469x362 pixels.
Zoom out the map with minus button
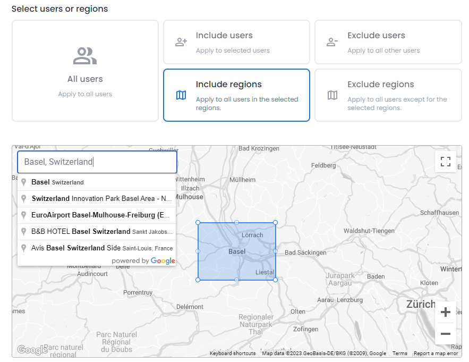446,333
